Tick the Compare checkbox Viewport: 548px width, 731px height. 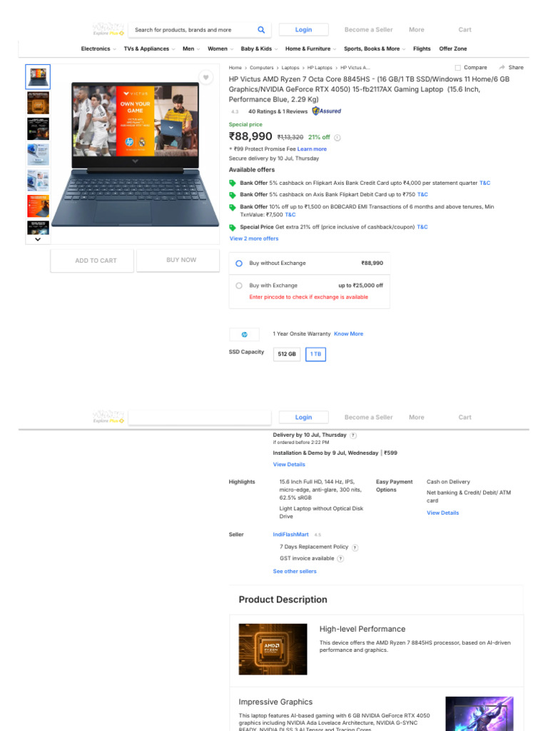[457, 68]
